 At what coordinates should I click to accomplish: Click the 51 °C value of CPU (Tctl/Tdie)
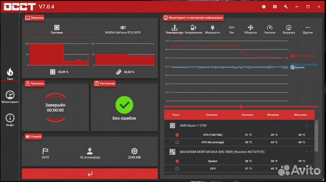[248, 135]
